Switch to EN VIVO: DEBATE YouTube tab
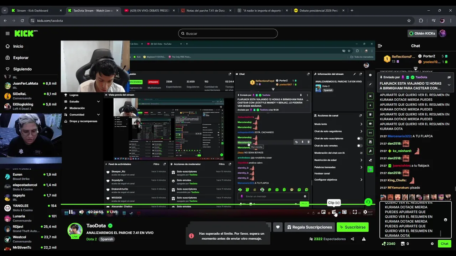This screenshot has width=456, height=256. coord(149,11)
